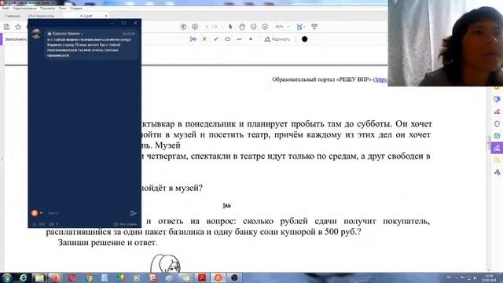Open more tools wrench icon in right panel
Screen dimensions: 503x283
coord(497,172)
